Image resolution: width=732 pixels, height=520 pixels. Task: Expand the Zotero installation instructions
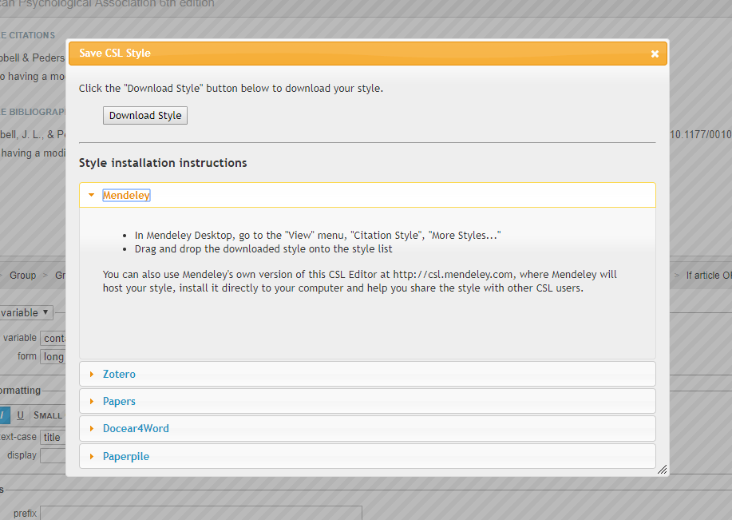(x=367, y=374)
